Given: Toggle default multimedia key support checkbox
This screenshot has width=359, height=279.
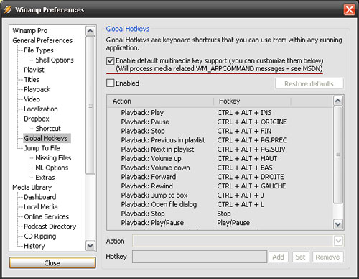Looking at the screenshot, I should coord(110,60).
